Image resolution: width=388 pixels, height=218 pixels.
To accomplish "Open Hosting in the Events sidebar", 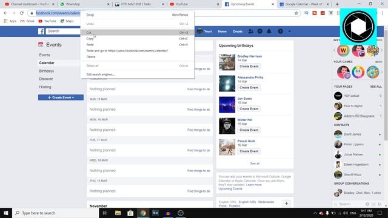I will coord(45,87).
